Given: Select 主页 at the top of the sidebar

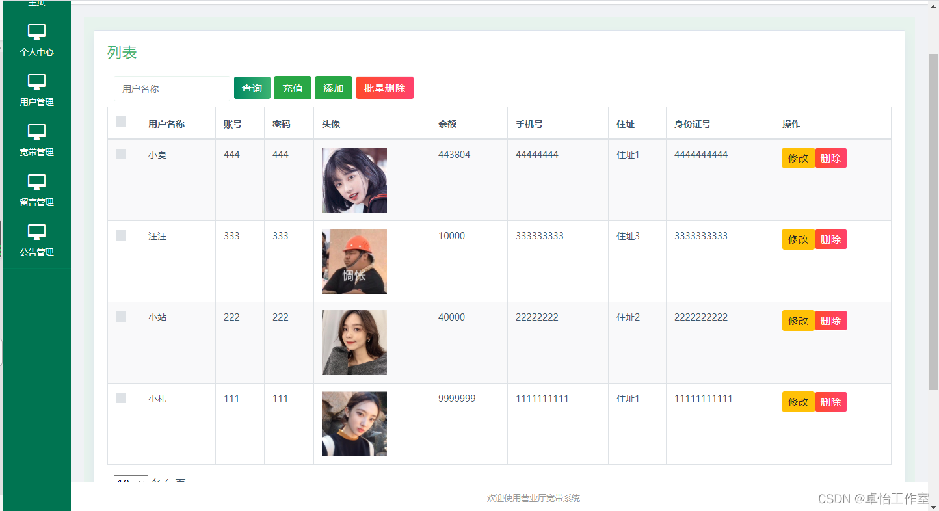Looking at the screenshot, I should click(36, 3).
